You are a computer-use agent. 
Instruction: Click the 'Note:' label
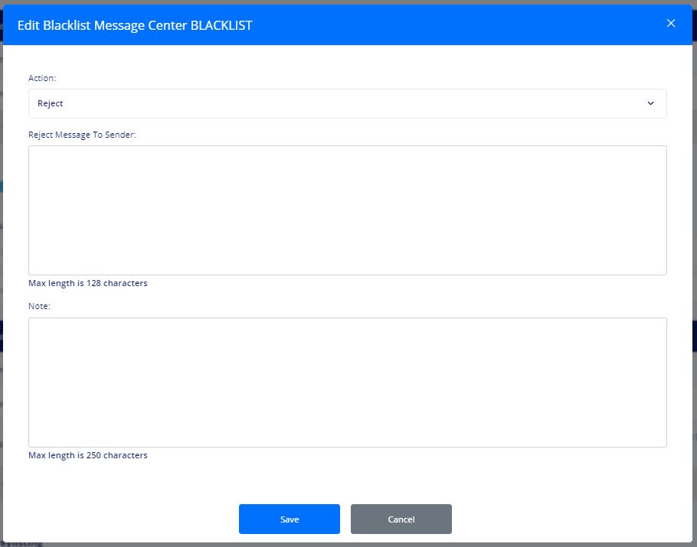[x=40, y=306]
